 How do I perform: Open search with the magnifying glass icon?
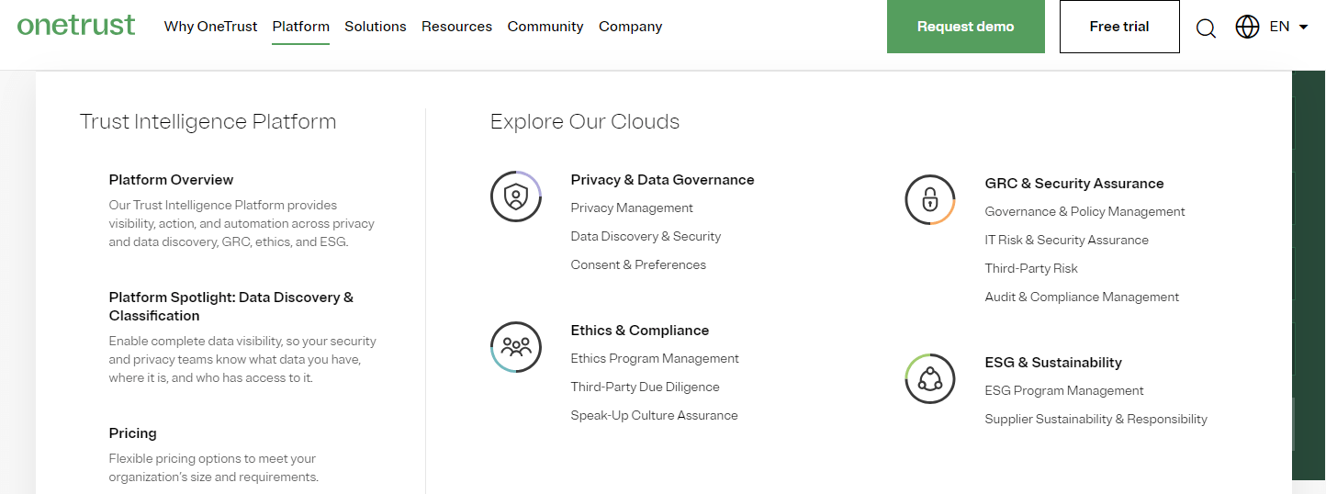[1206, 28]
